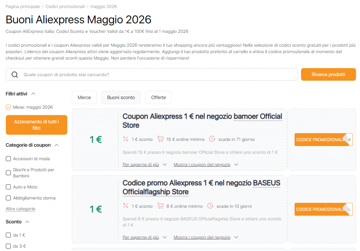Click inside the coupon search field

(x=141, y=74)
